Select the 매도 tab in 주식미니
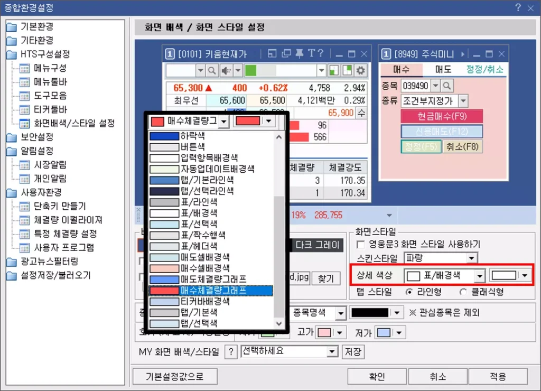Screen dimensions: 541x391 (443, 69)
